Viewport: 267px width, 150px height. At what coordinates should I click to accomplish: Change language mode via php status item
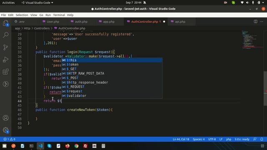tap(229, 139)
